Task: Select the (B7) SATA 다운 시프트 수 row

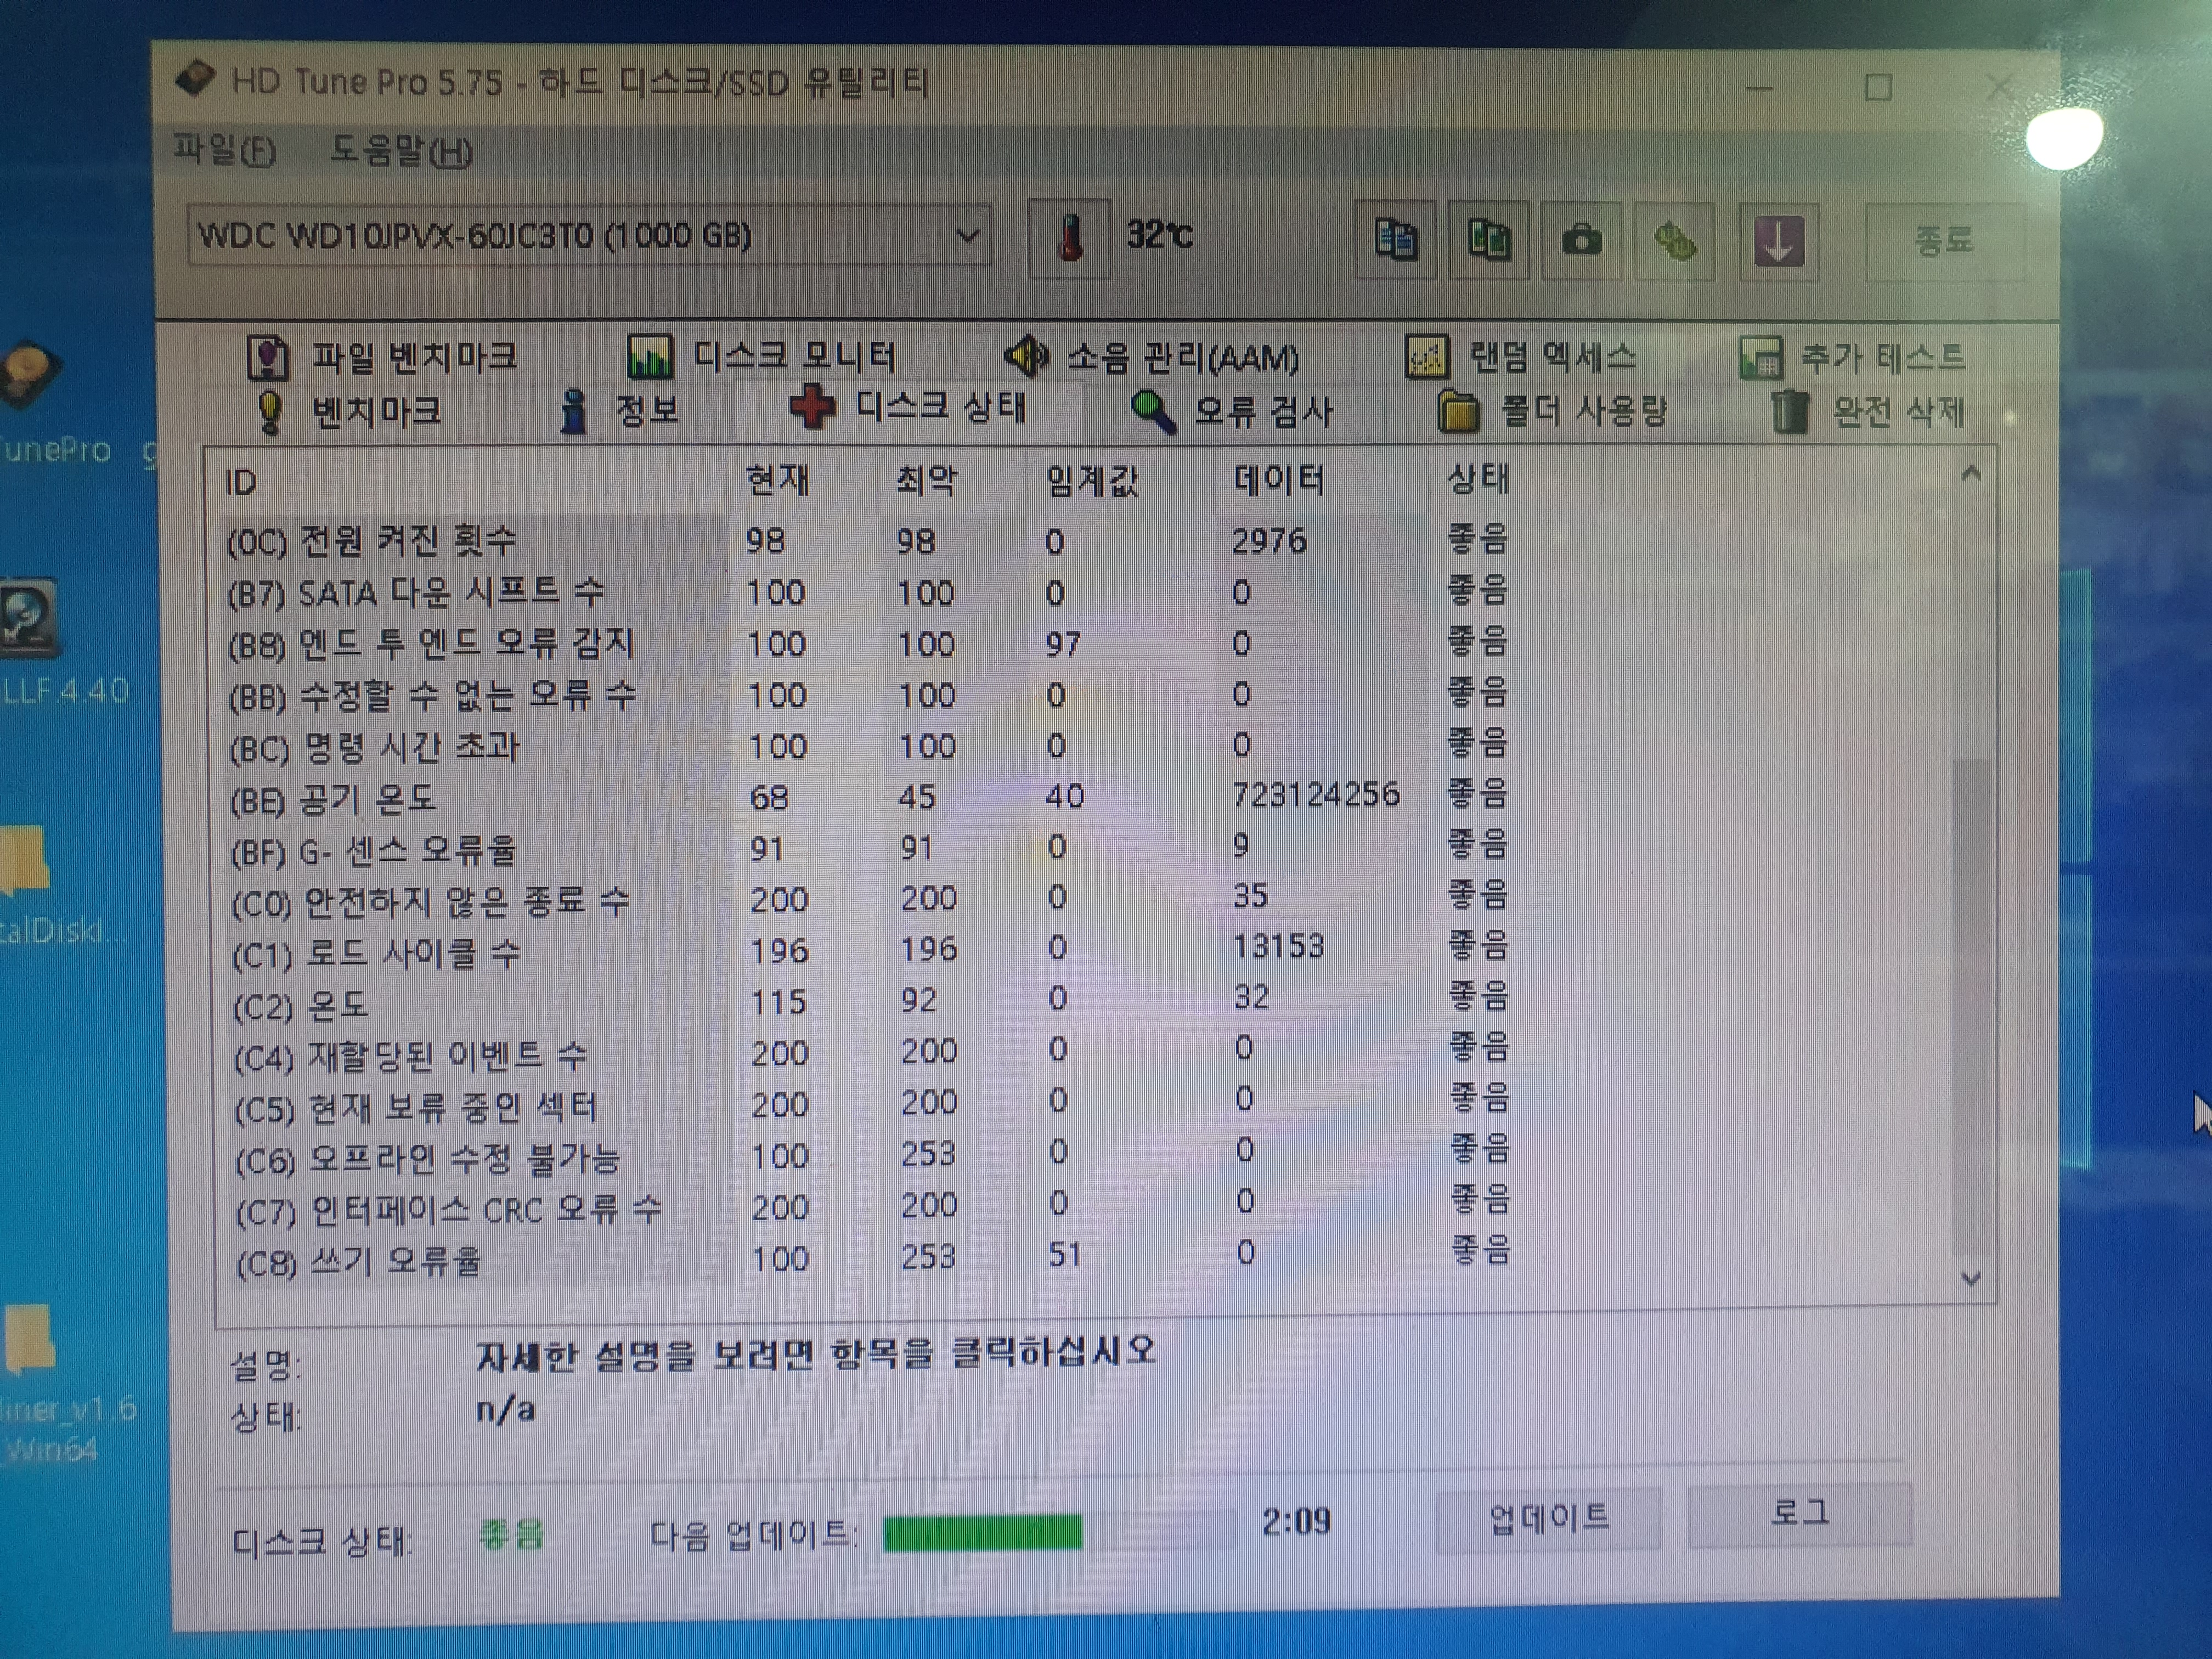Action: tap(868, 592)
